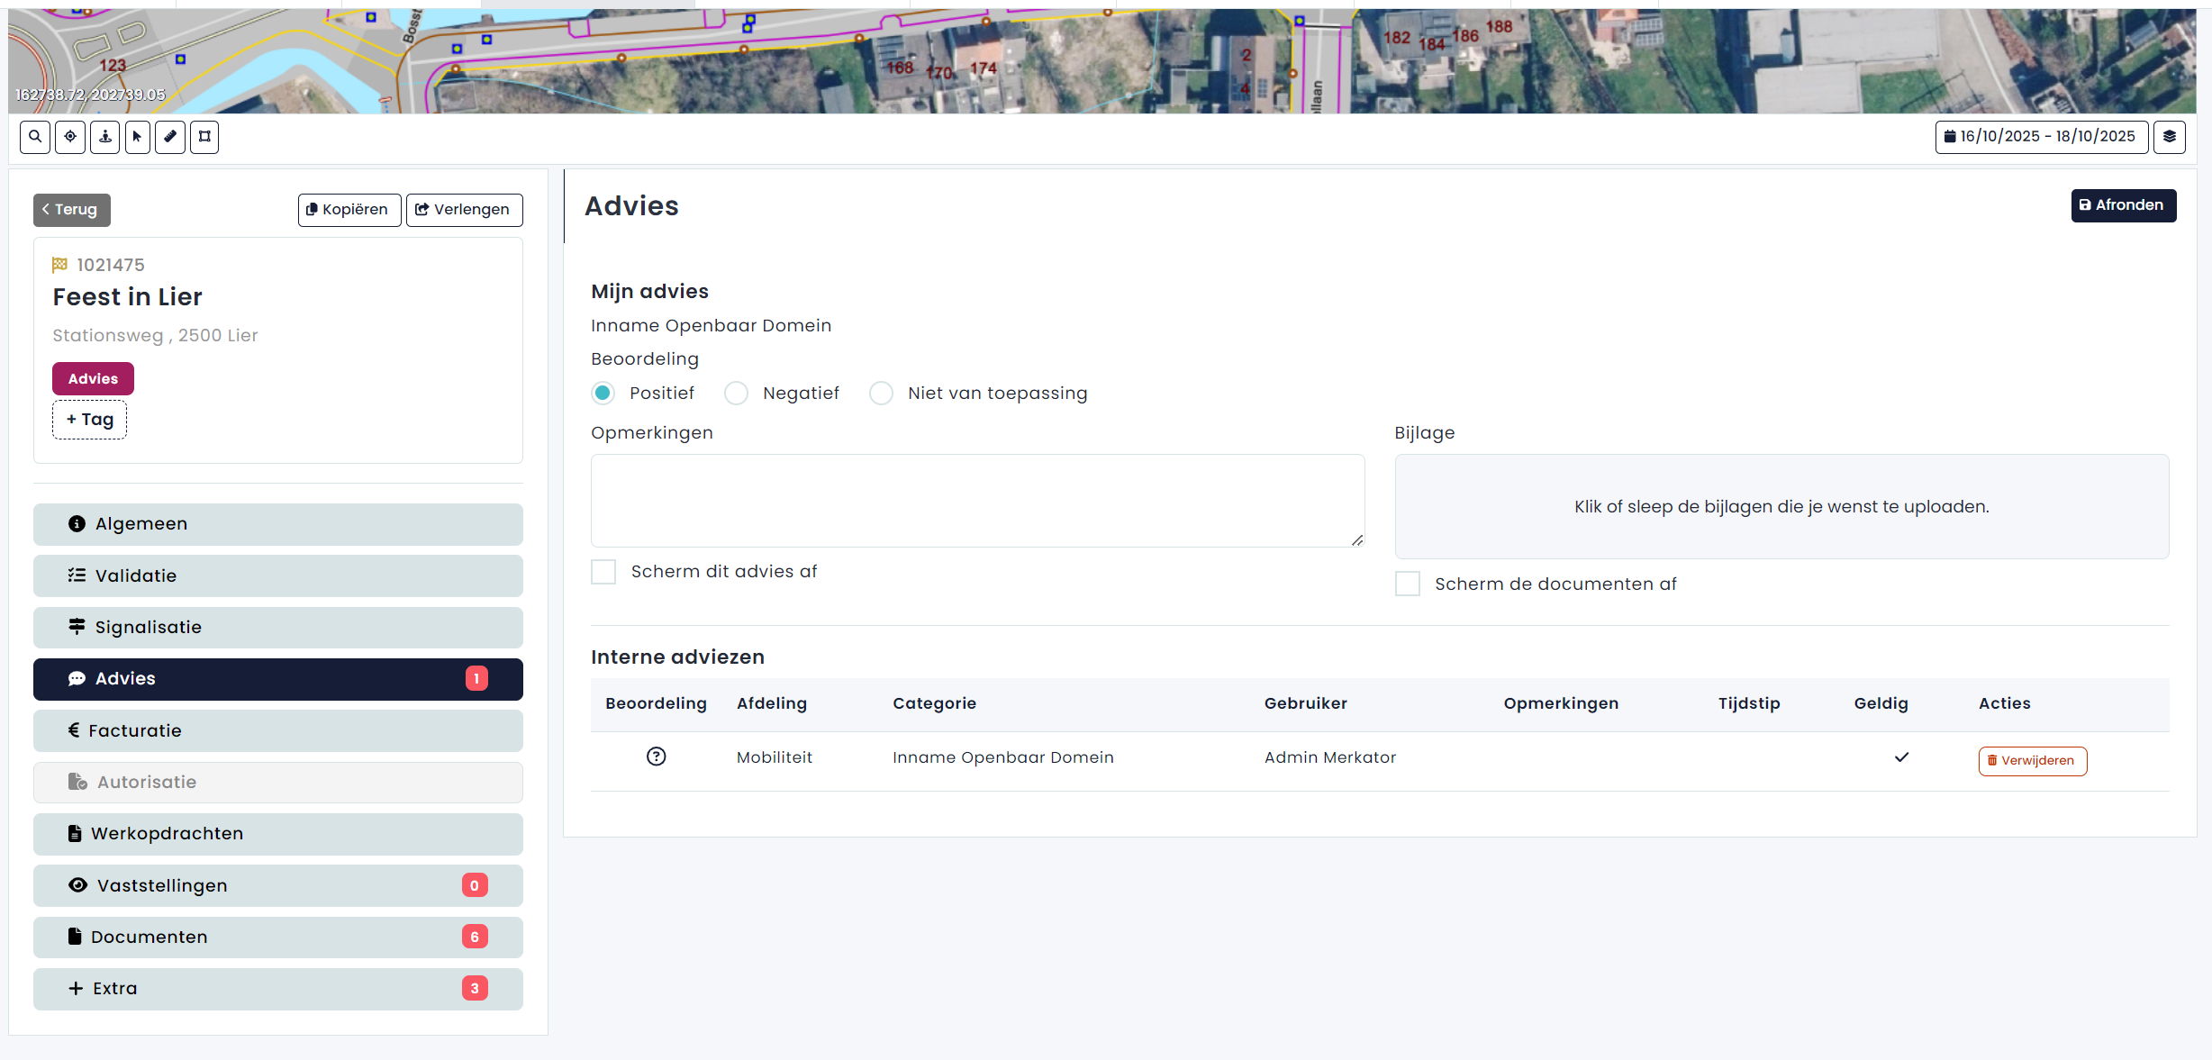Click the question mark beoordeling icon
The image size is (2212, 1060).
656,756
